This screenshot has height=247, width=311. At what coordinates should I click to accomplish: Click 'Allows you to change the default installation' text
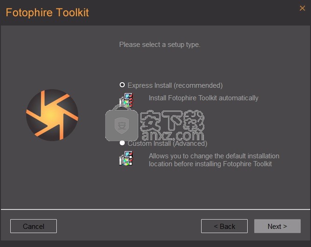tap(214, 156)
